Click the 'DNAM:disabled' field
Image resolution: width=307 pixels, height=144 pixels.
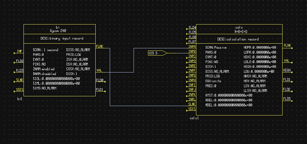click(x=45, y=74)
